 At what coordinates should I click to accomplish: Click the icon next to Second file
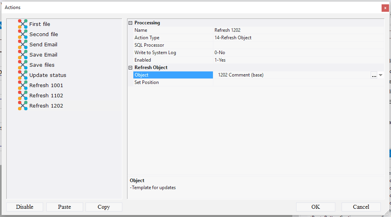tap(23, 34)
